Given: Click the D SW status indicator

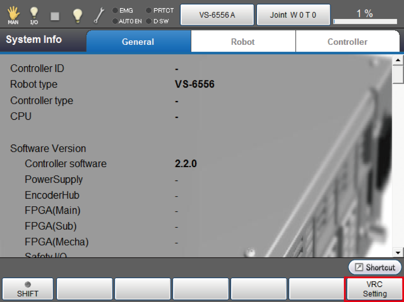Looking at the screenshot, I should [x=158, y=21].
